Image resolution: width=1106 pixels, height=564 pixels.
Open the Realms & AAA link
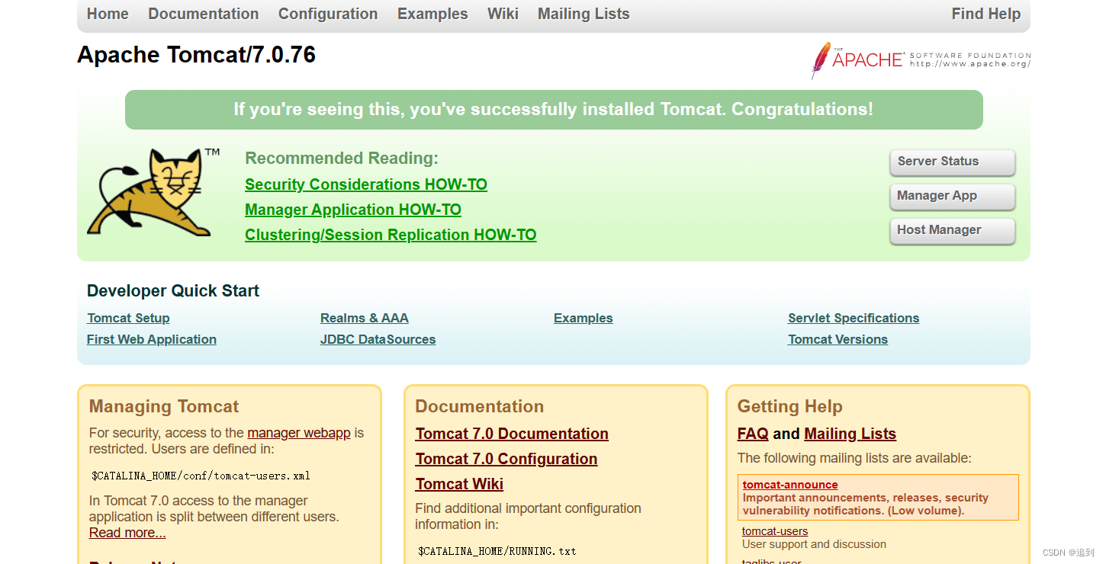pyautogui.click(x=365, y=318)
